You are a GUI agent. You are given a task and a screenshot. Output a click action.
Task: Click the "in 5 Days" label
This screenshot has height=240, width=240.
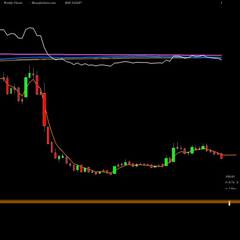(x=231, y=189)
